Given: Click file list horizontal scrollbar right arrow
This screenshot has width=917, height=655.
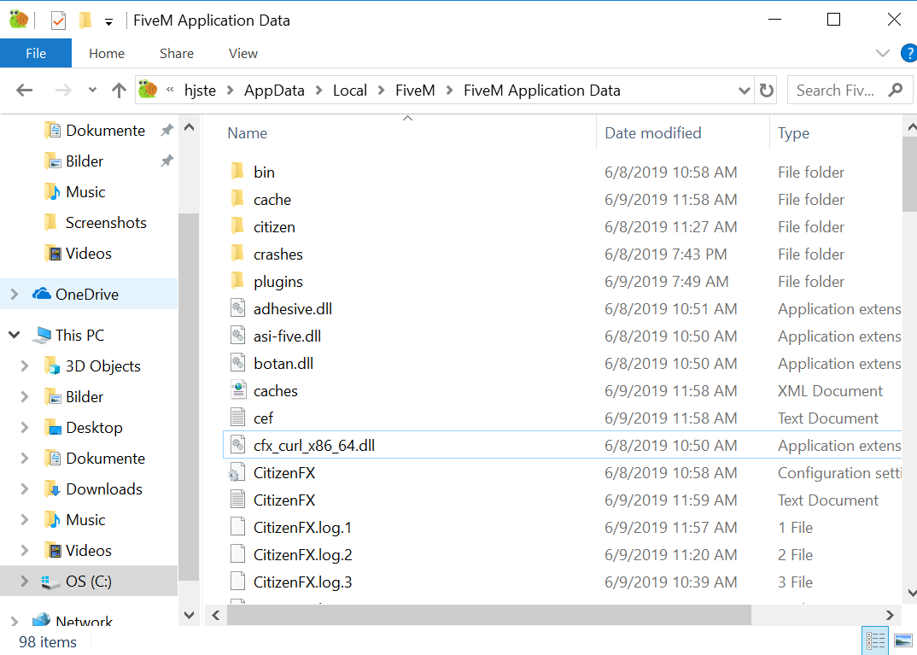Looking at the screenshot, I should (890, 615).
